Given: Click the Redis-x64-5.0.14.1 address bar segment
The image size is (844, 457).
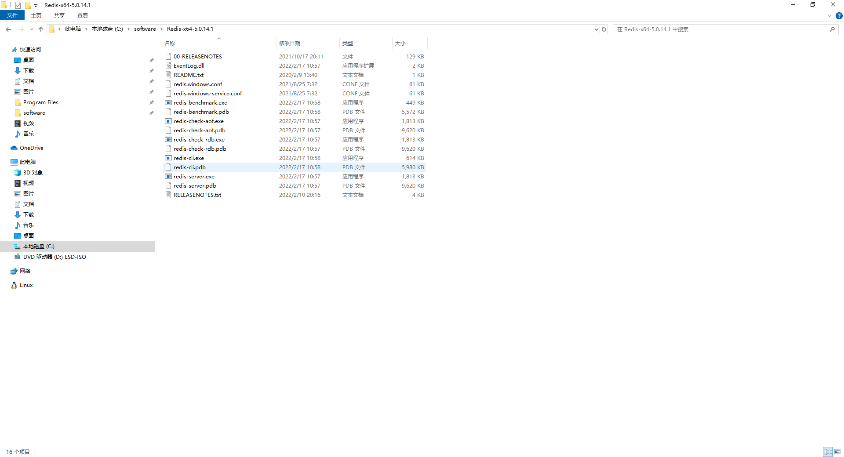Looking at the screenshot, I should 190,29.
